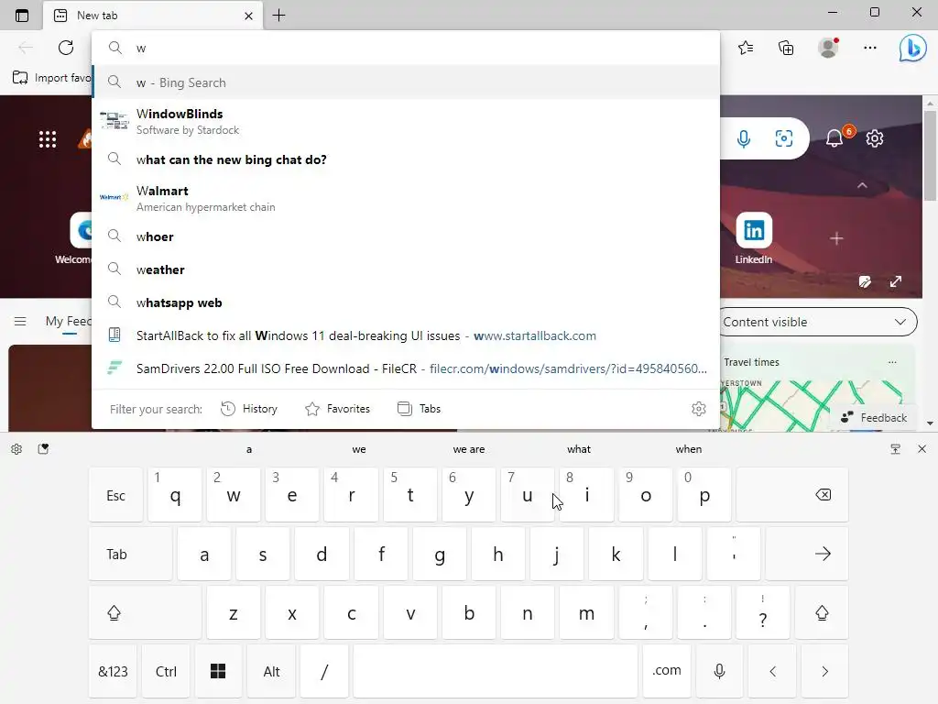Tap the keyboard dictation microphone key
This screenshot has height=704, width=938.
coord(720,671)
